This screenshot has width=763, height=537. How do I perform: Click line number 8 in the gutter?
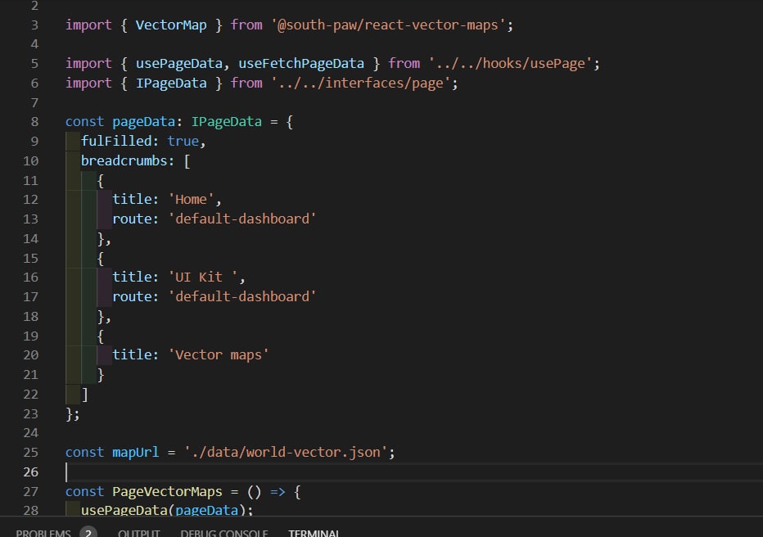click(x=34, y=122)
